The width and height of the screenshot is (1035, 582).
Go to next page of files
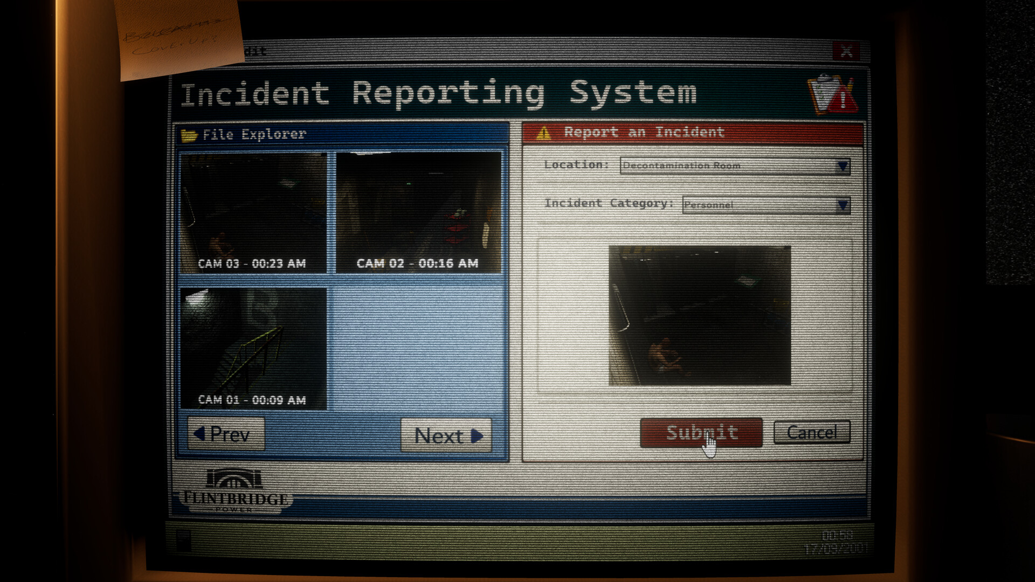(x=446, y=435)
